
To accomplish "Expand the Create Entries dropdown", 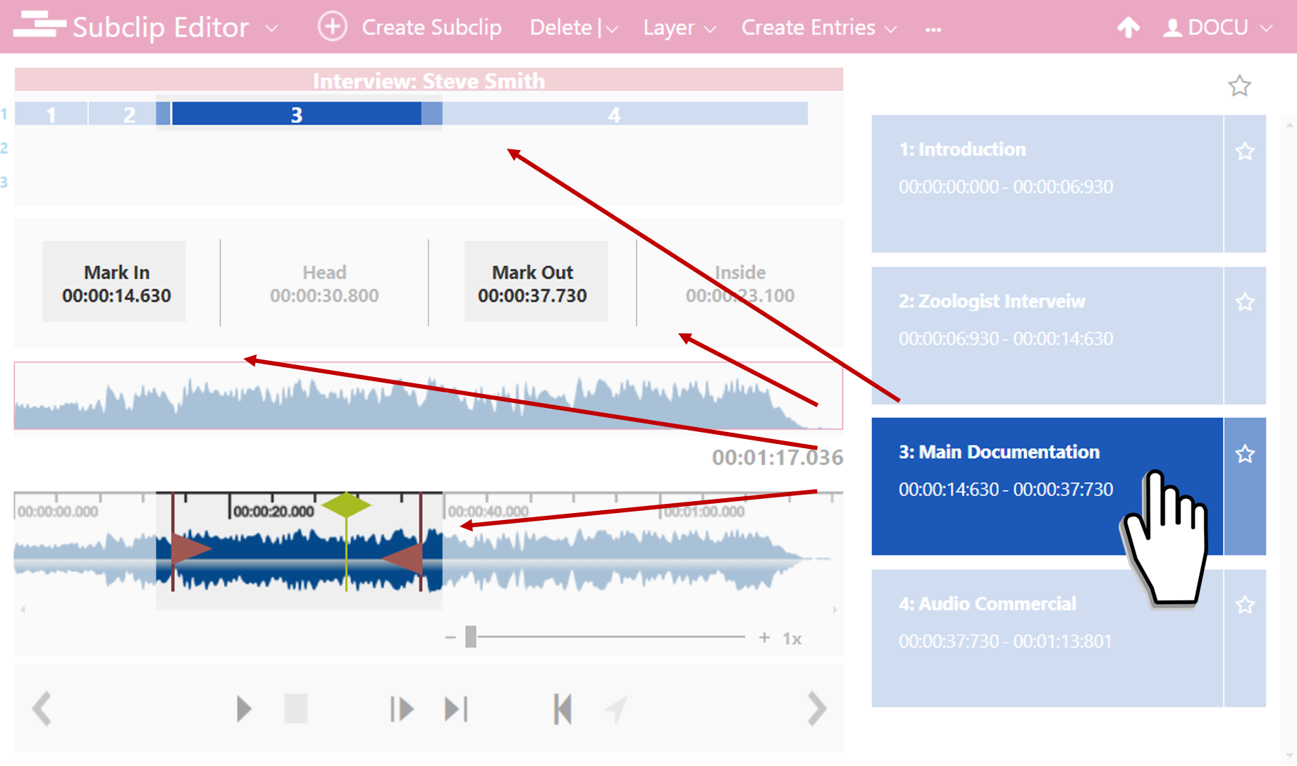I will coord(818,27).
